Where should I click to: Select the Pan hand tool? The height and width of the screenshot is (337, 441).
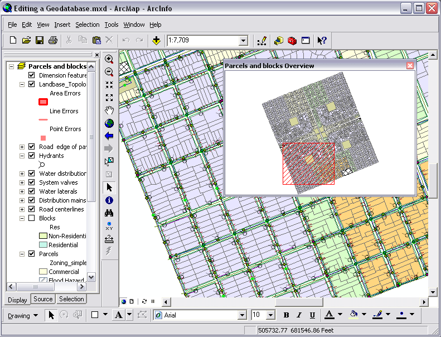point(109,110)
